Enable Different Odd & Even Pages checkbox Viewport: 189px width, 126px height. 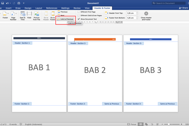pos(78,15)
